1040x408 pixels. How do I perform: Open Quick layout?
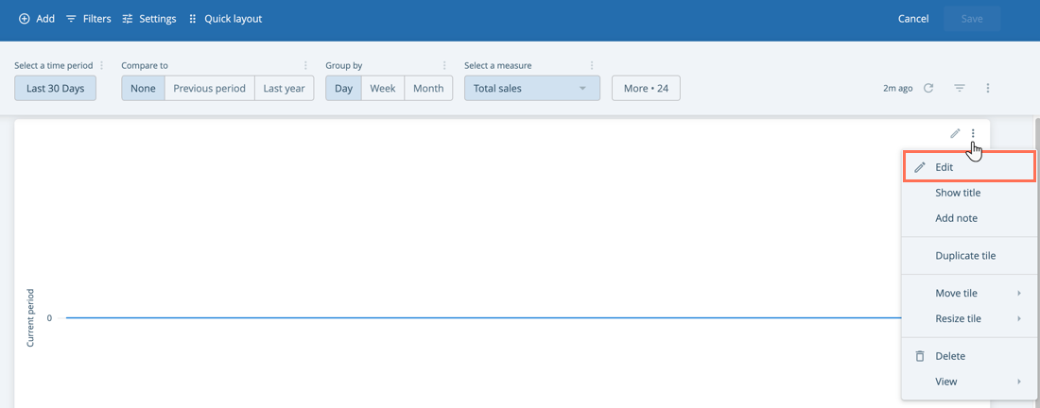pyautogui.click(x=225, y=19)
